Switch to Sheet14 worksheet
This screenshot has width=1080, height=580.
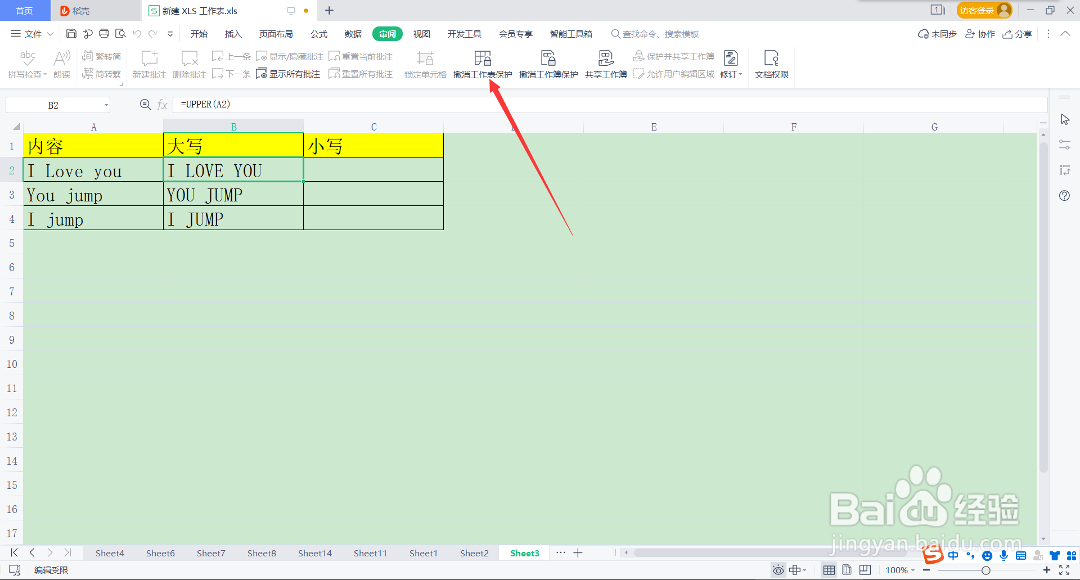314,553
